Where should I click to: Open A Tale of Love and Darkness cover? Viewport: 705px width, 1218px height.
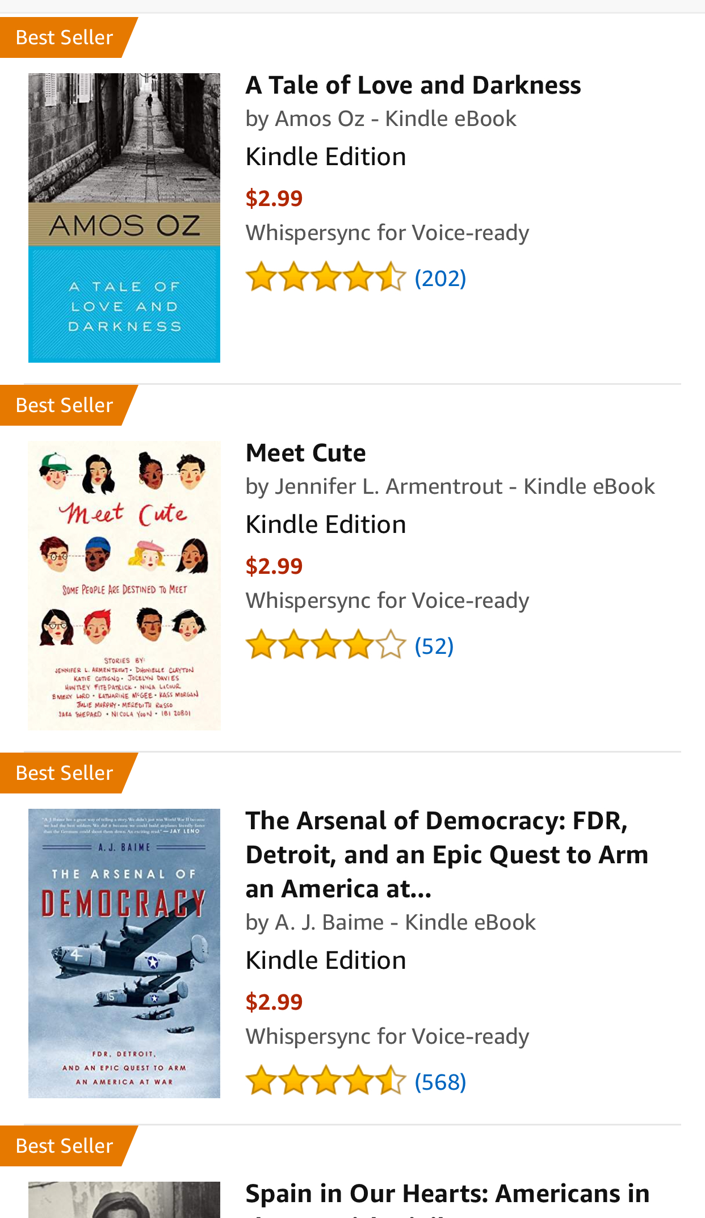pyautogui.click(x=124, y=217)
